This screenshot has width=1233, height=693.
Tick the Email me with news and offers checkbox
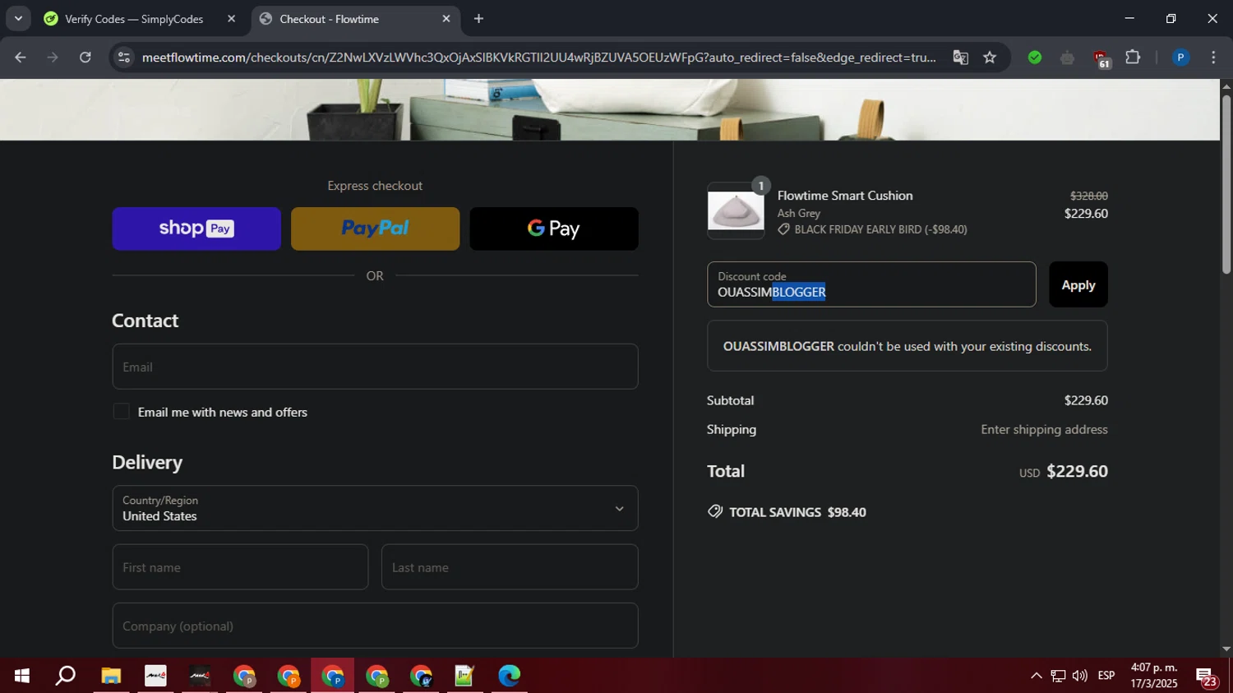tap(121, 412)
